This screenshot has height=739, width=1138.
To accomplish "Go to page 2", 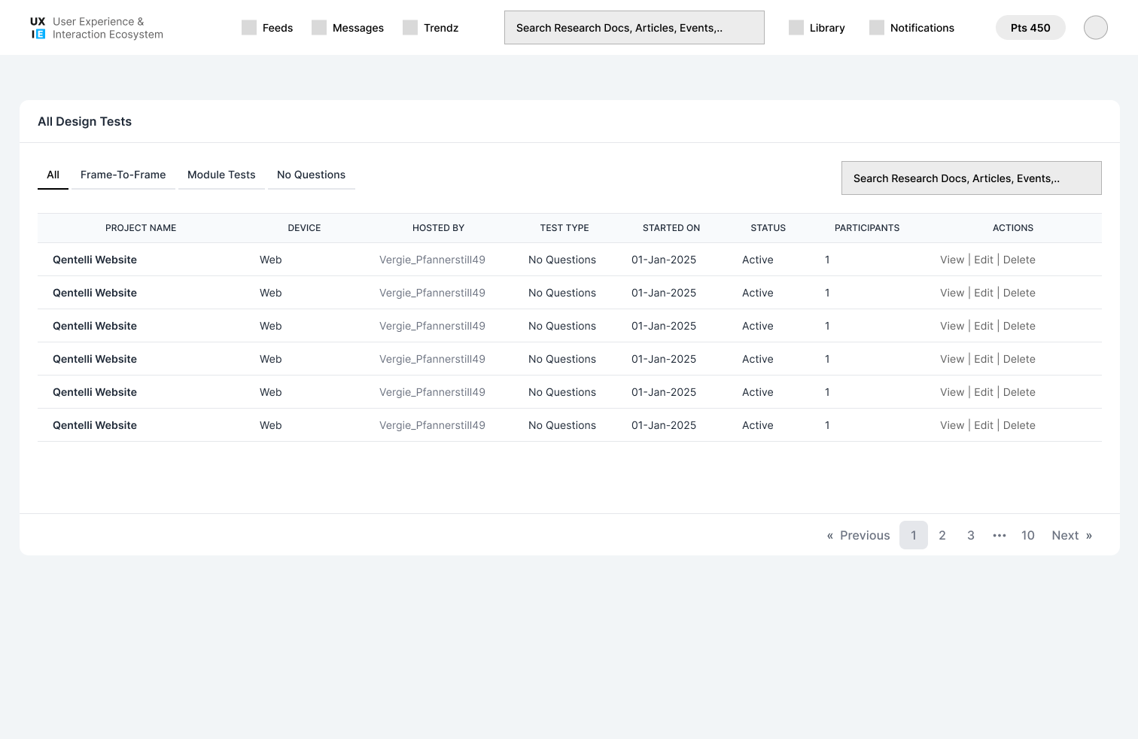I will point(942,535).
